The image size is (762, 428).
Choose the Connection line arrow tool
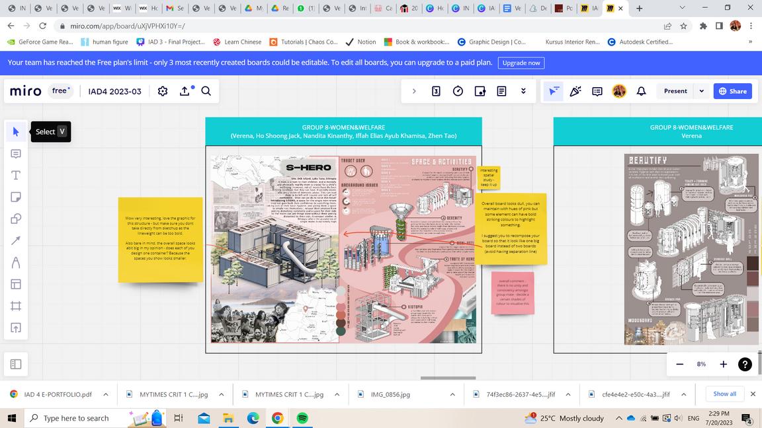(16, 241)
